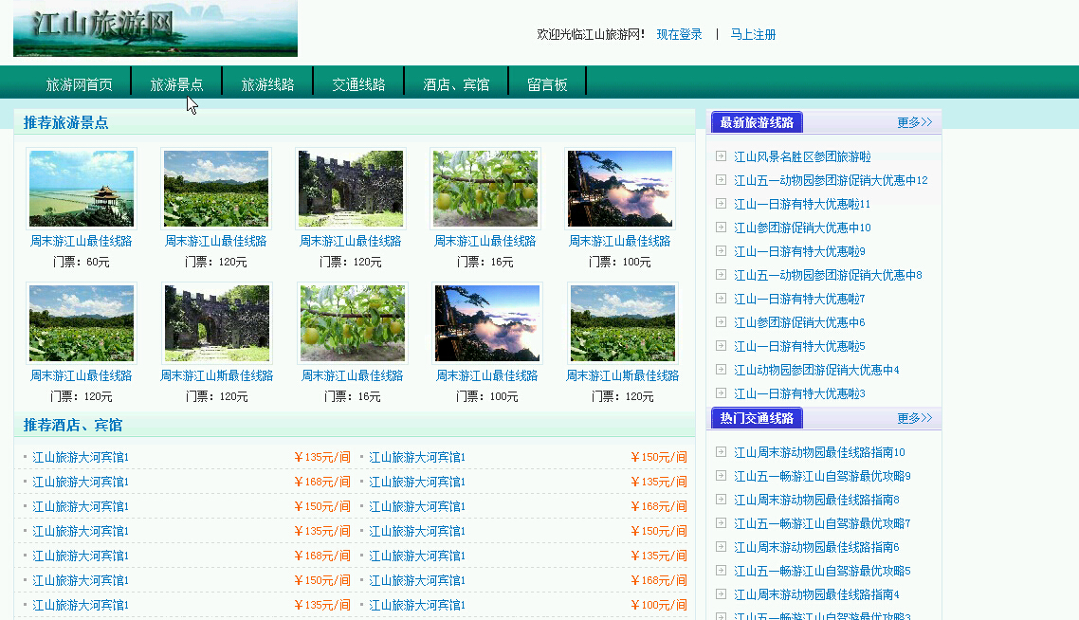The height and width of the screenshot is (620, 1079).
Task: Click the arrow icon beside 江山周末游动物园最佳线路指南8
Action: tap(721, 500)
